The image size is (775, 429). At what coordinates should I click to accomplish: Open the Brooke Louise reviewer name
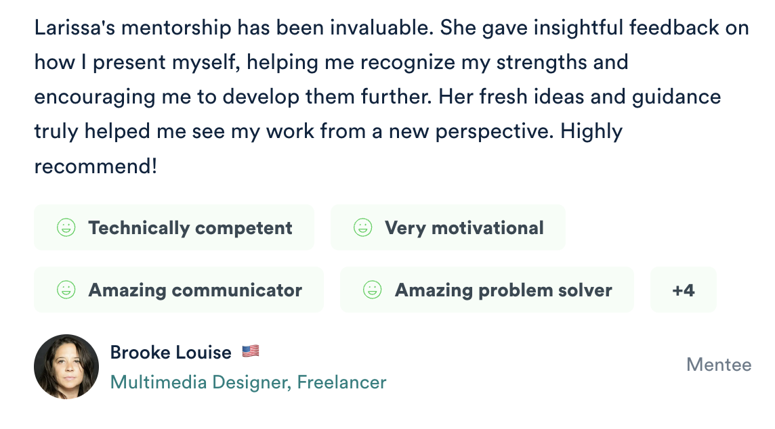pos(171,353)
